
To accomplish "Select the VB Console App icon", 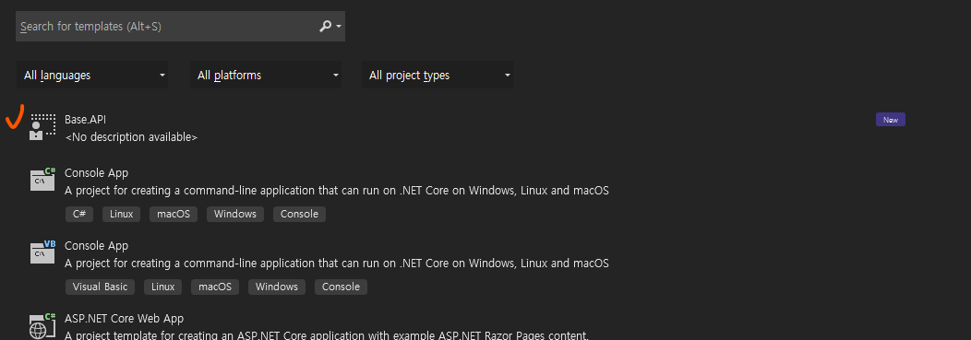I will 42,252.
